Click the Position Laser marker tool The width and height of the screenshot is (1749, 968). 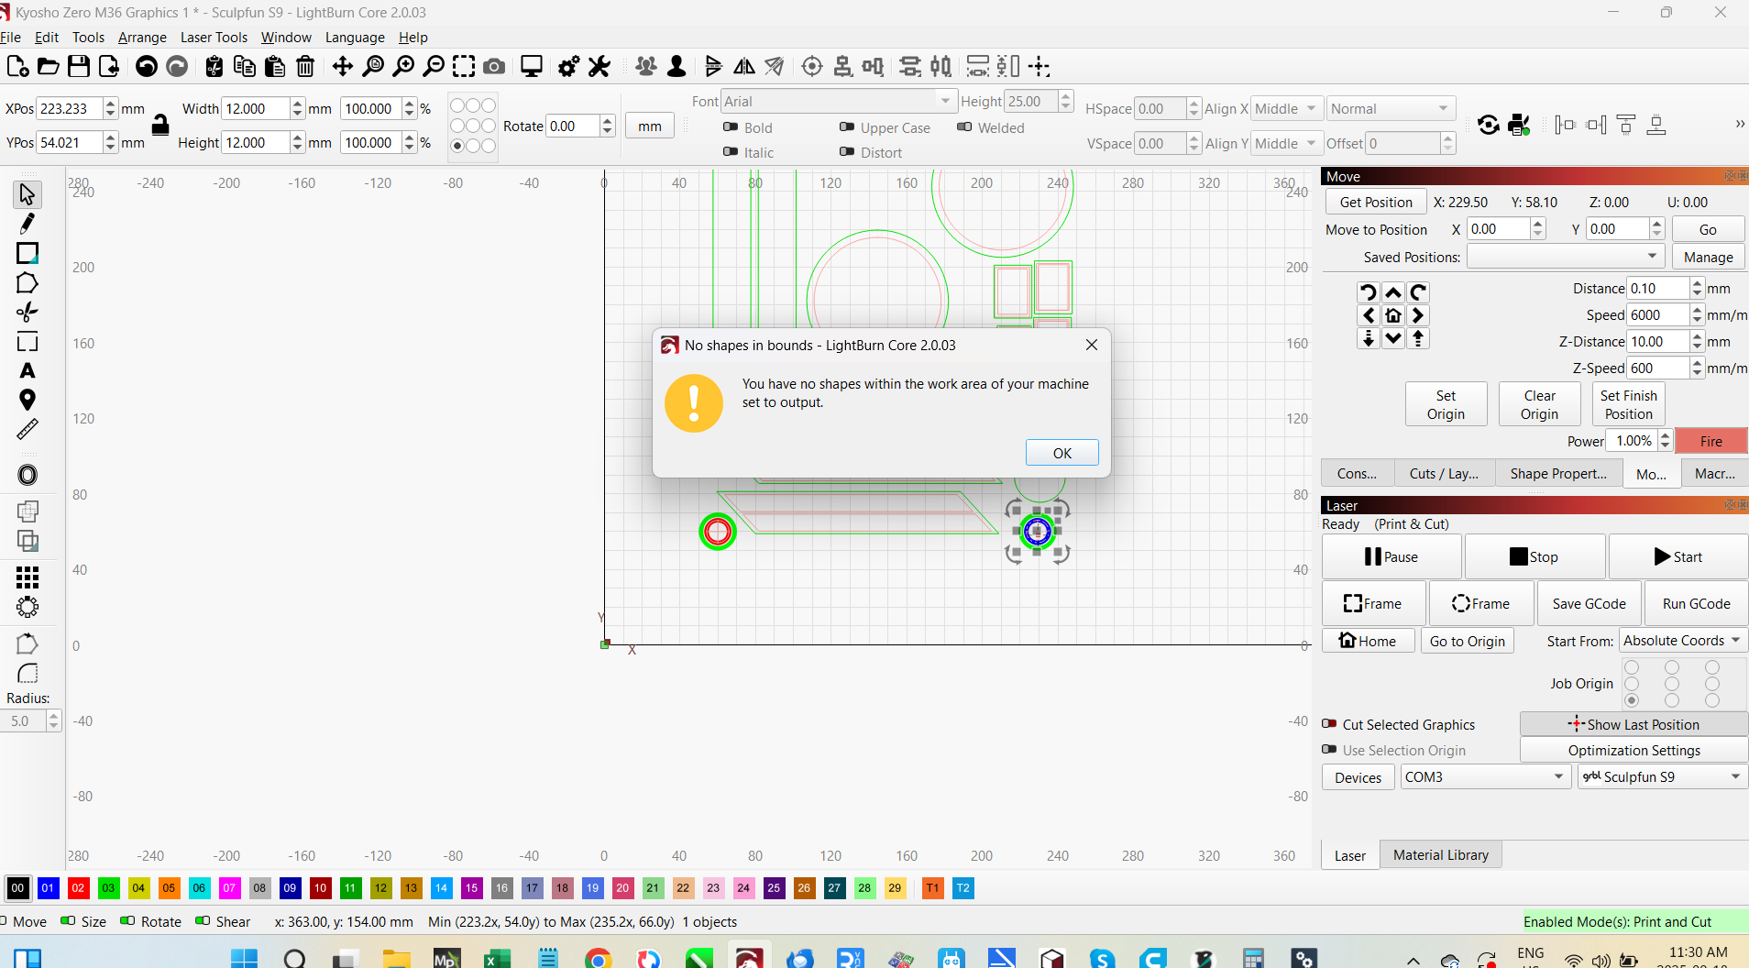coord(27,400)
